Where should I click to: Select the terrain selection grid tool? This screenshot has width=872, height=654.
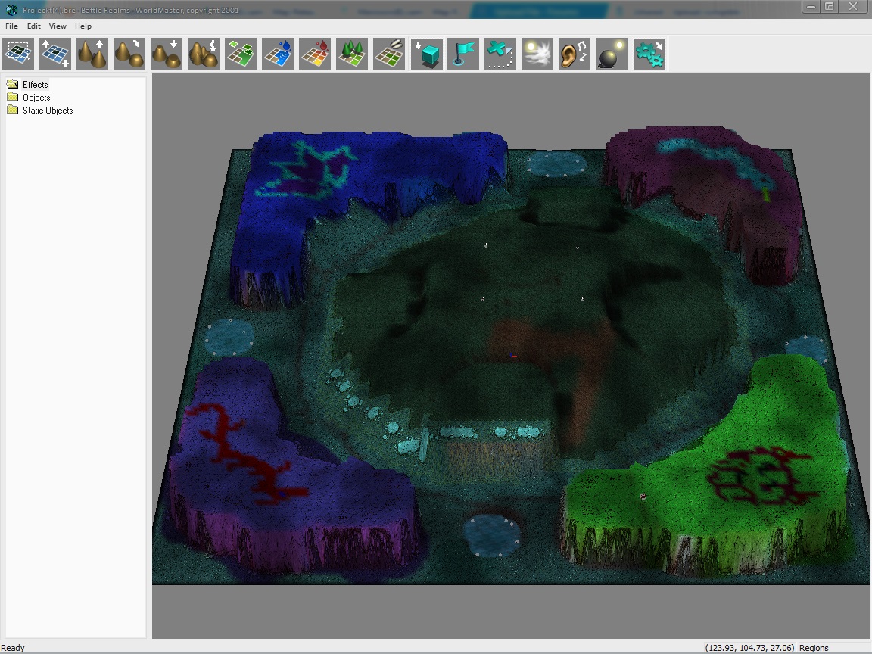click(x=18, y=54)
